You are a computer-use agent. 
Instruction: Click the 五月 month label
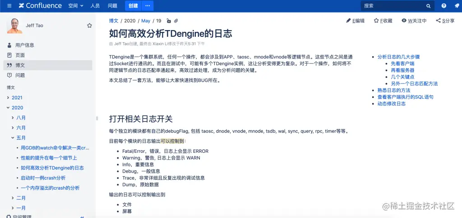point(21,138)
